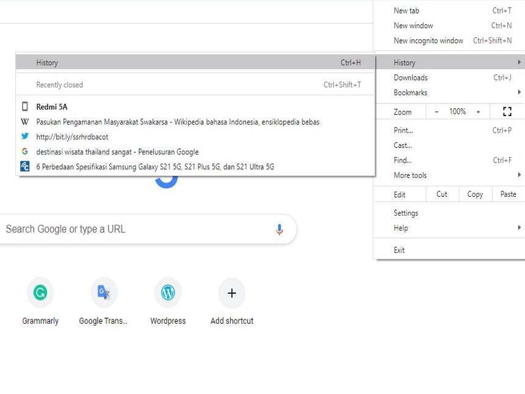Open the Google Translate shortcut
525x394 pixels.
pos(104,292)
